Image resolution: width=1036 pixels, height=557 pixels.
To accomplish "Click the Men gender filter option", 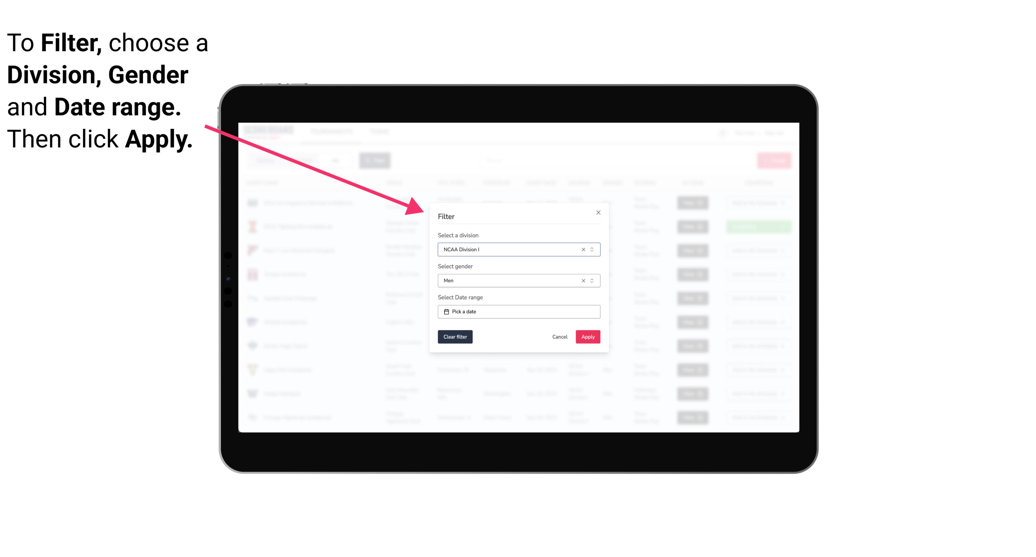I will tap(518, 281).
